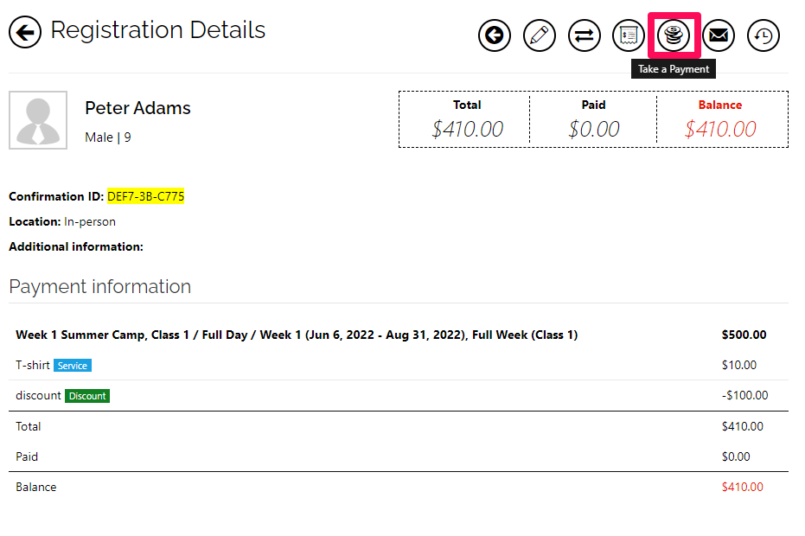Click the Paid $0.00 in summary box
805x536 pixels.
click(x=594, y=129)
